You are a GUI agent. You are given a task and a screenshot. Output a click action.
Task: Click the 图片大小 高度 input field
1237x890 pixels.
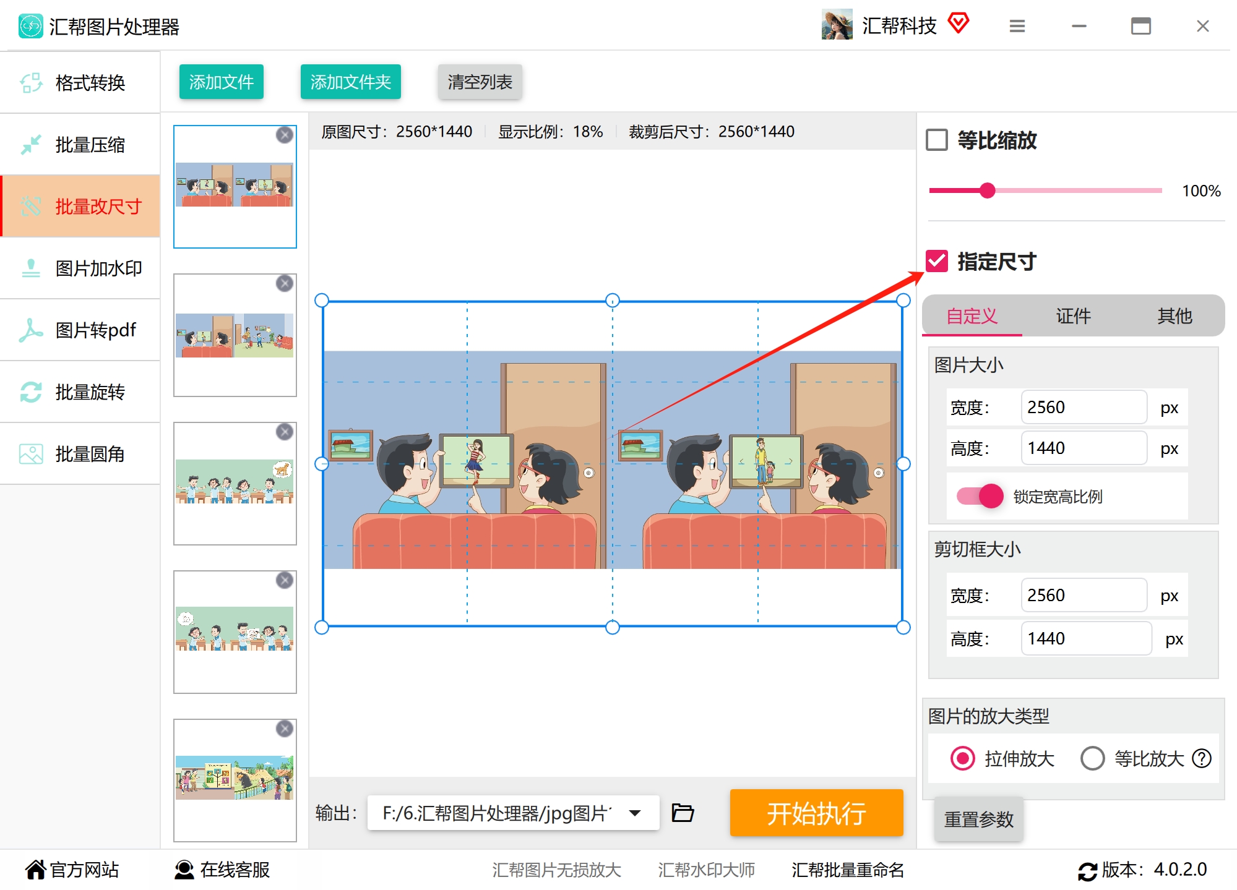1084,448
